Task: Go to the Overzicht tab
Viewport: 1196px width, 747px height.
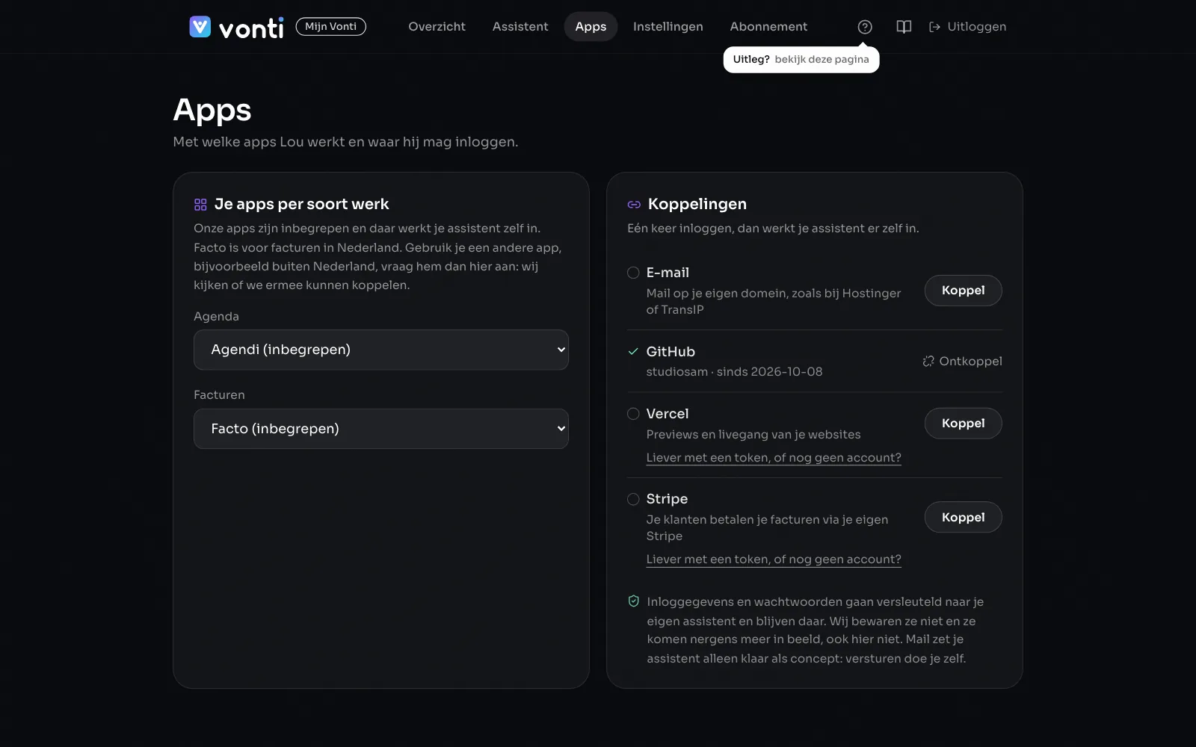Action: tap(437, 27)
